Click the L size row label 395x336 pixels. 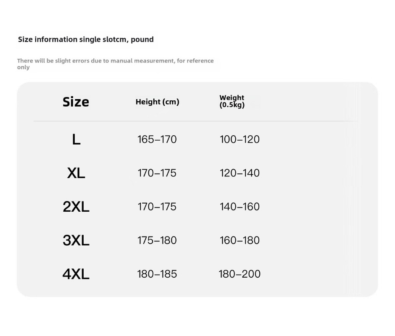point(76,139)
